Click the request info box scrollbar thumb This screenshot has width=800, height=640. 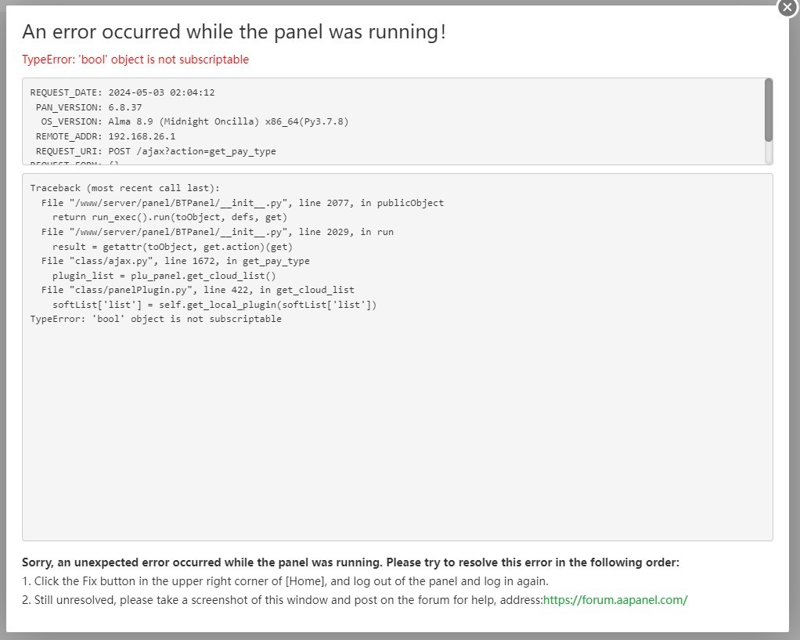click(769, 110)
